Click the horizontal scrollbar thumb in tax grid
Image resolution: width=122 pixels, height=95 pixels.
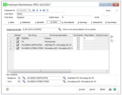(41, 71)
